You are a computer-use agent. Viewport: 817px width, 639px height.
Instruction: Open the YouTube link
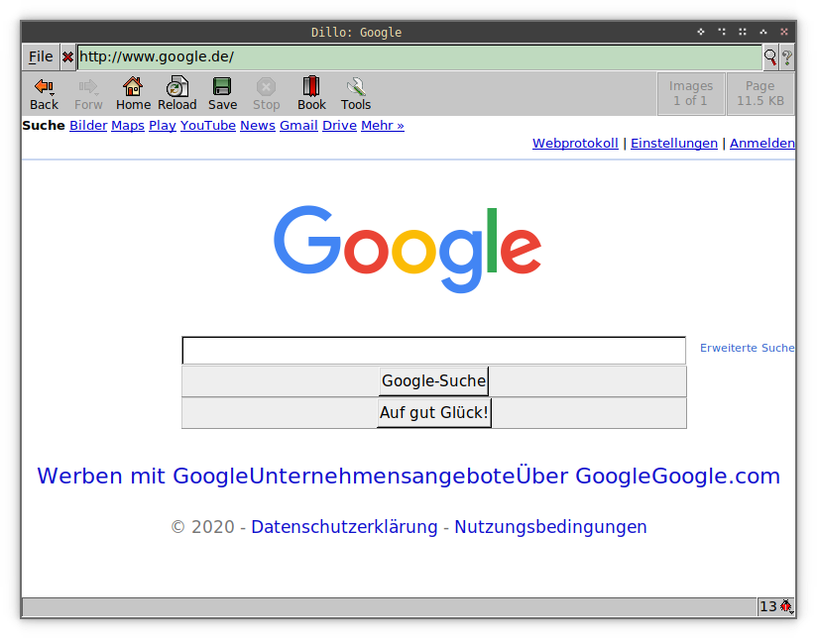coord(208,126)
